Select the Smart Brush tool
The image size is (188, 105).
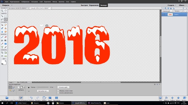2,28
